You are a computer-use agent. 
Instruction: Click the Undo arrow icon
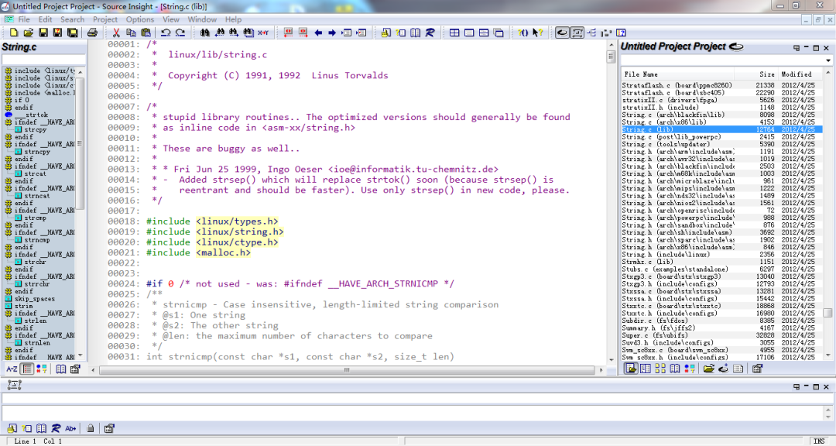(165, 33)
